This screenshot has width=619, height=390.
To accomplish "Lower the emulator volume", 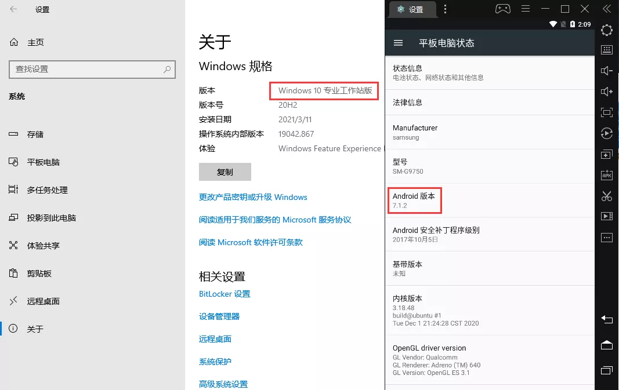I will click(607, 71).
